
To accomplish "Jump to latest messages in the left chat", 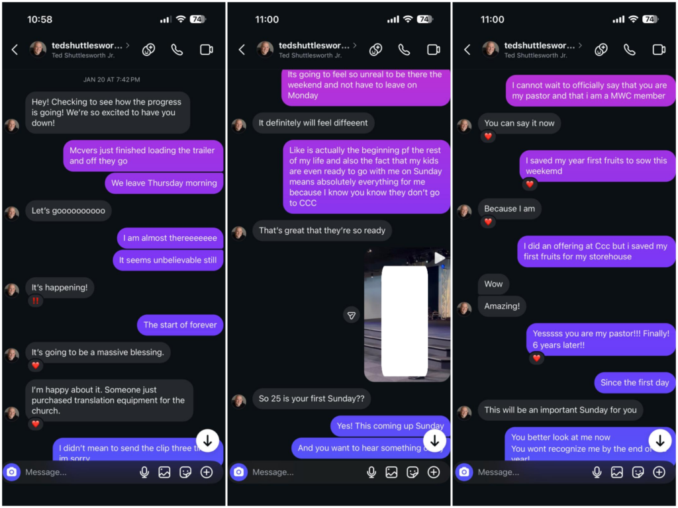I will click(x=207, y=440).
